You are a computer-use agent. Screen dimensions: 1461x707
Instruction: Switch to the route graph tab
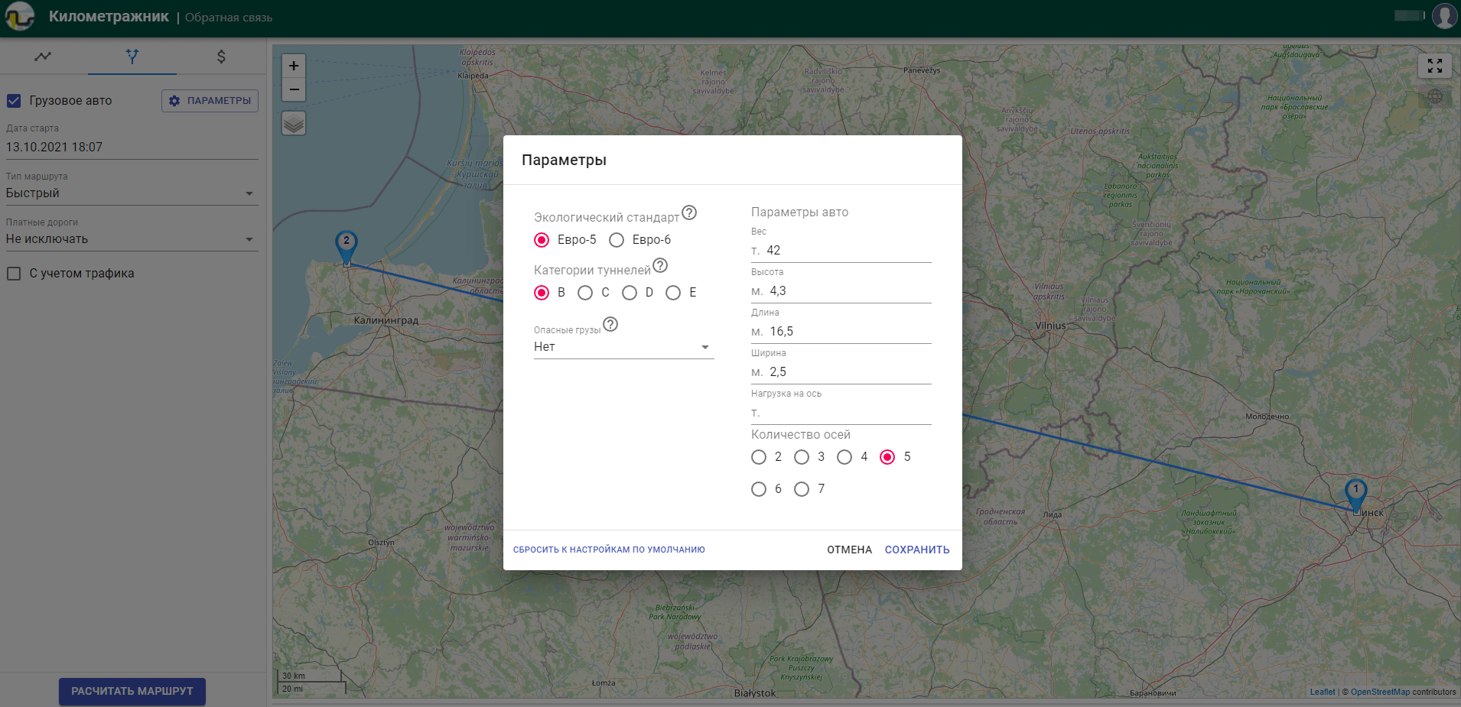tap(44, 57)
